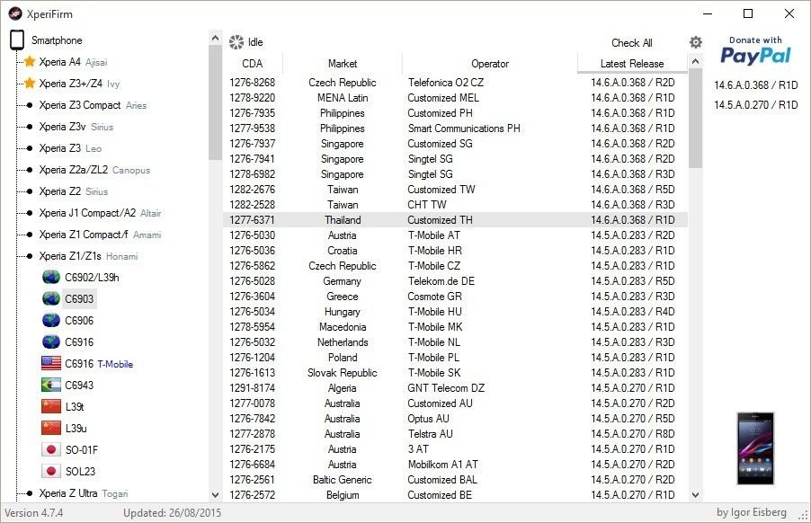
Task: Click the settings gear icon
Action: 696,42
